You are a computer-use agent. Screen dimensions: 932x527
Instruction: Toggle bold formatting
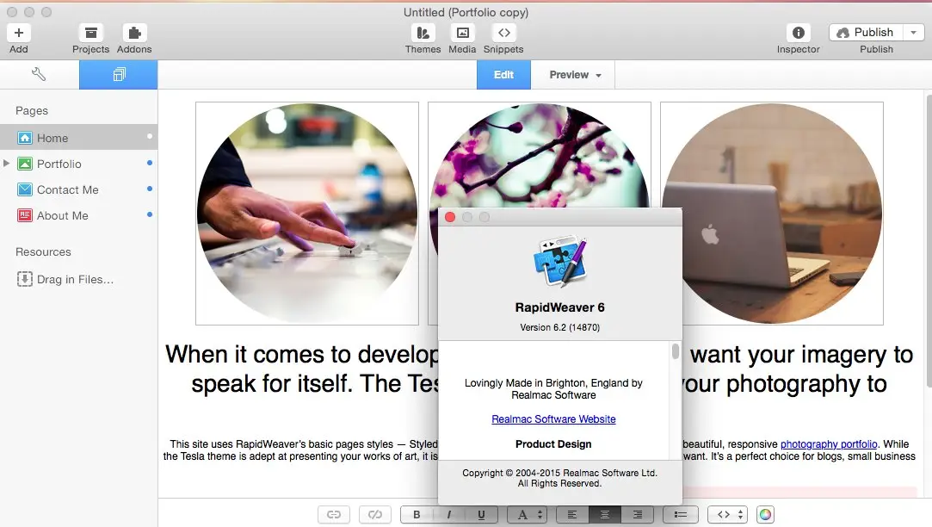pyautogui.click(x=417, y=514)
